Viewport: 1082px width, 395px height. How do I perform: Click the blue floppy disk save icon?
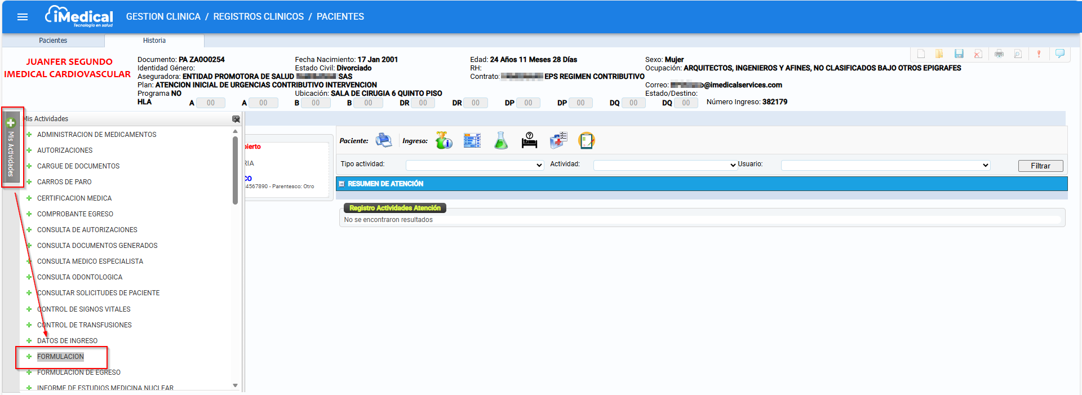(x=959, y=54)
